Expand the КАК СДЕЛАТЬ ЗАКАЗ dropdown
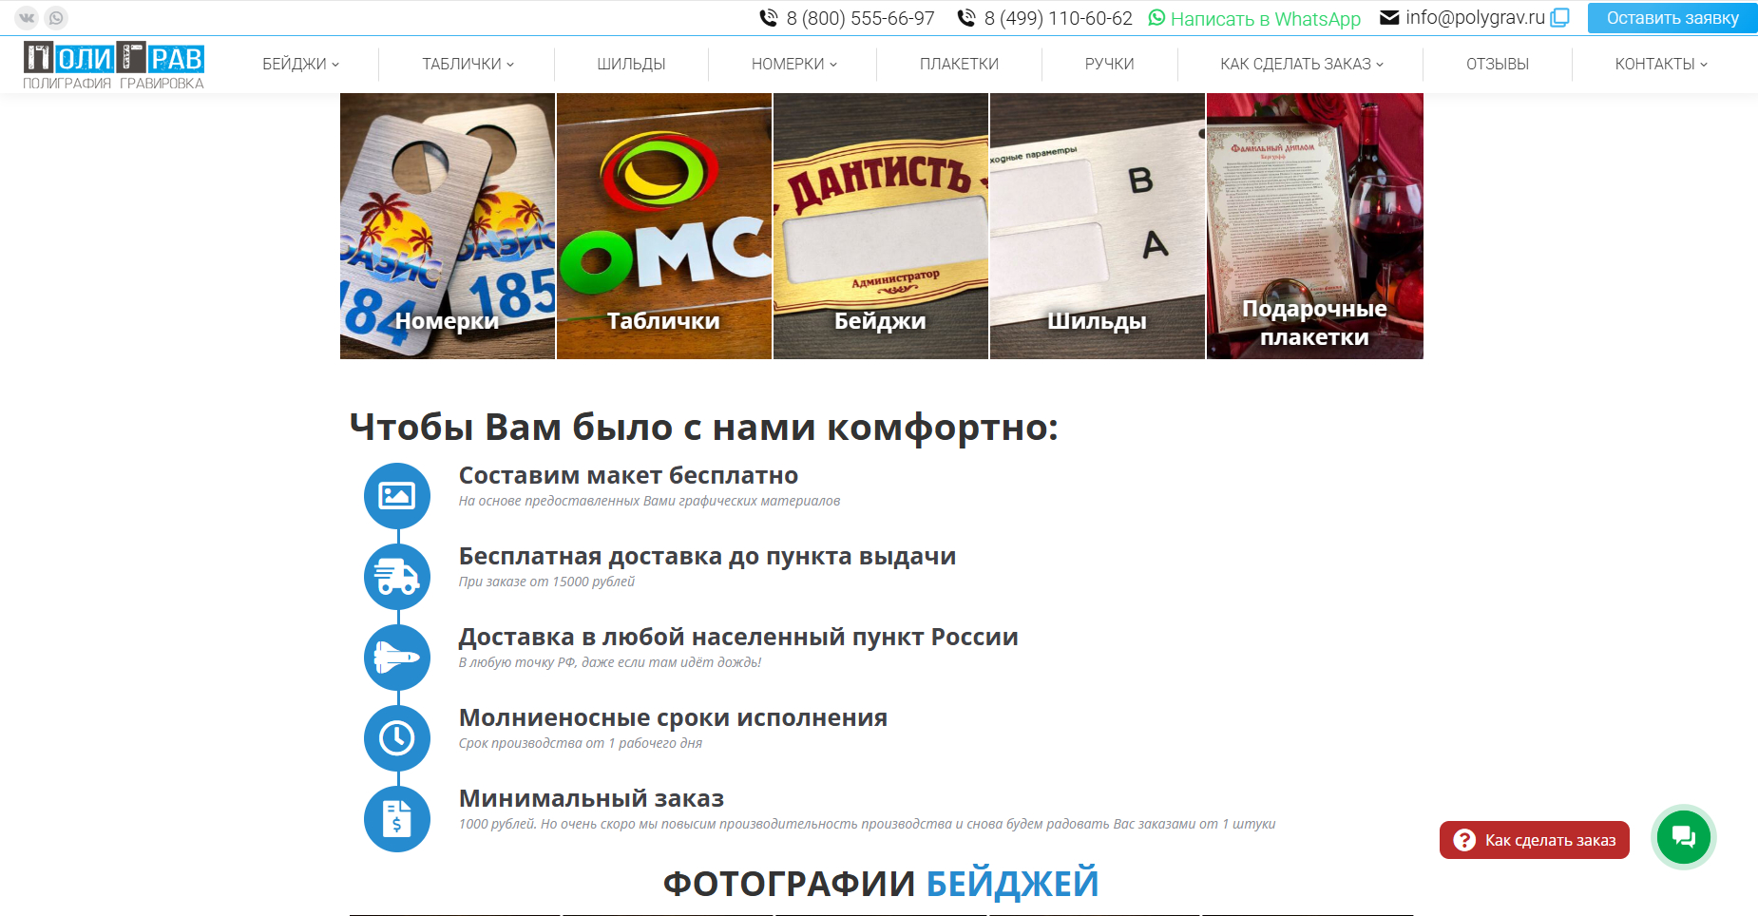 click(1302, 64)
